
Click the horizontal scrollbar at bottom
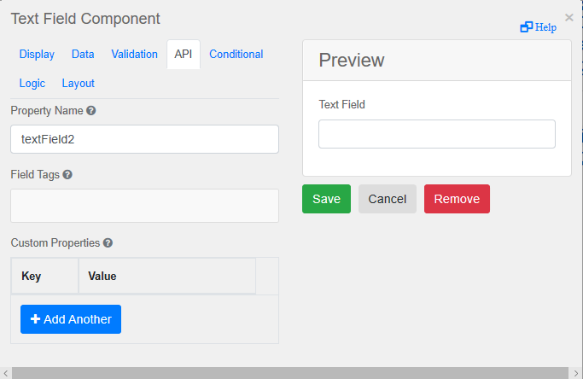(290, 373)
